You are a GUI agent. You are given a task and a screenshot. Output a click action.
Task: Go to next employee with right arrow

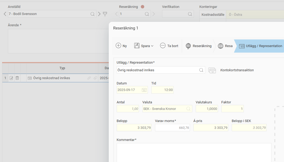coord(99,14)
